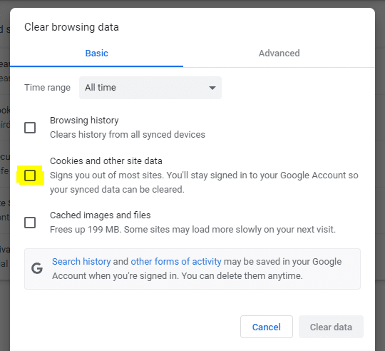Check the Browsing history checkbox
The image size is (385, 351).
[x=30, y=128]
